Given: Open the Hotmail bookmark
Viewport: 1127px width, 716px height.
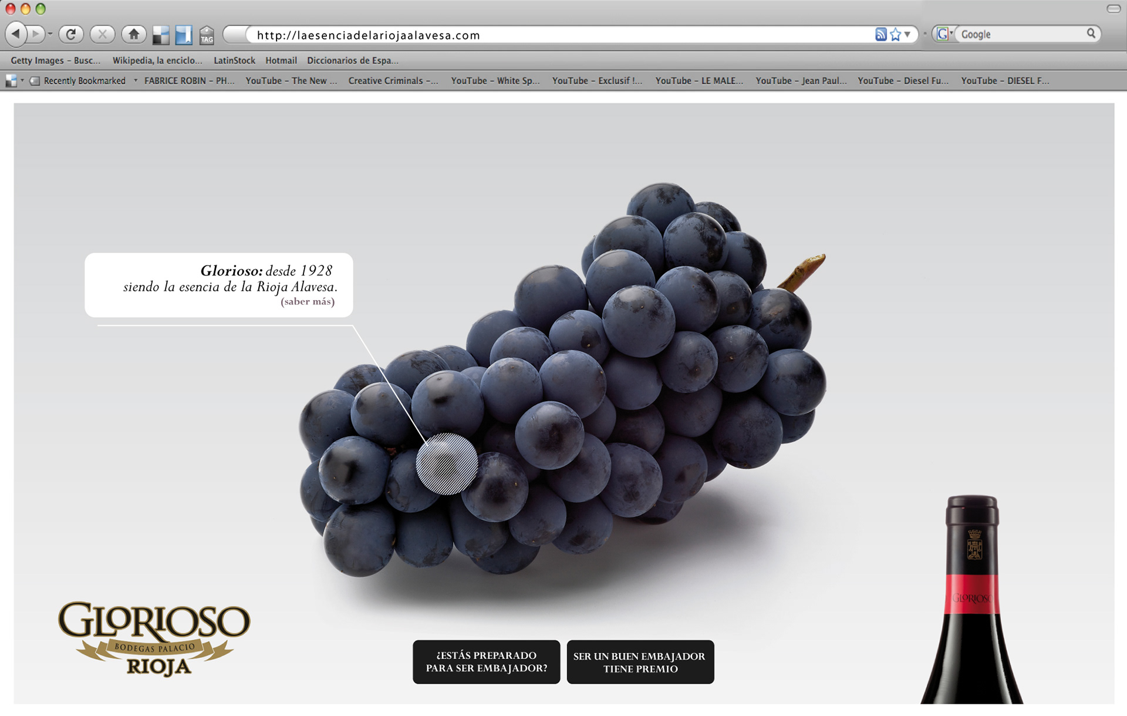Looking at the screenshot, I should [281, 60].
